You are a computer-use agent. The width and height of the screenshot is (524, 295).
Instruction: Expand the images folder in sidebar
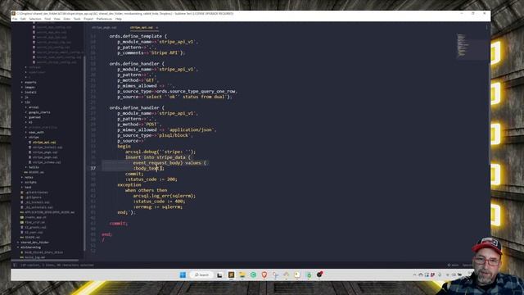coord(29,88)
